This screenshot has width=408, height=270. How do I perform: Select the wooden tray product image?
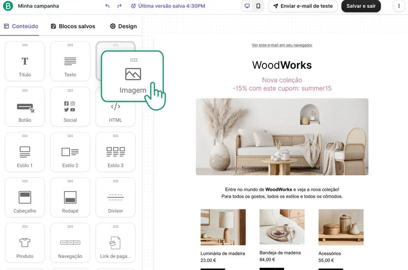coord(282,227)
